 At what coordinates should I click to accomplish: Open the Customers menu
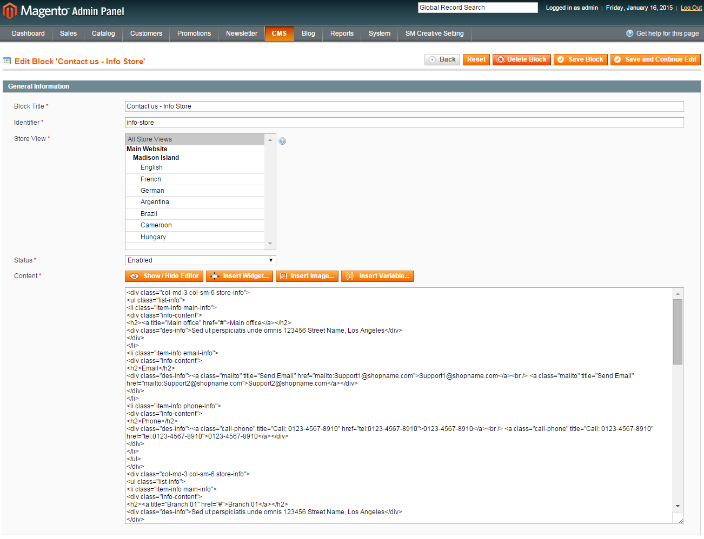pos(146,33)
